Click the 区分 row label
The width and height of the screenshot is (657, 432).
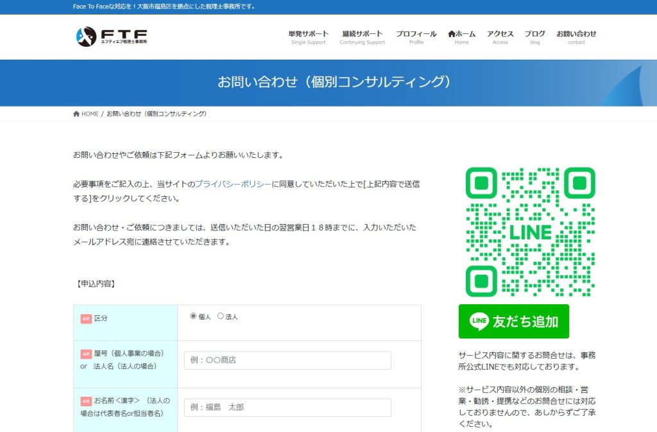[101, 318]
